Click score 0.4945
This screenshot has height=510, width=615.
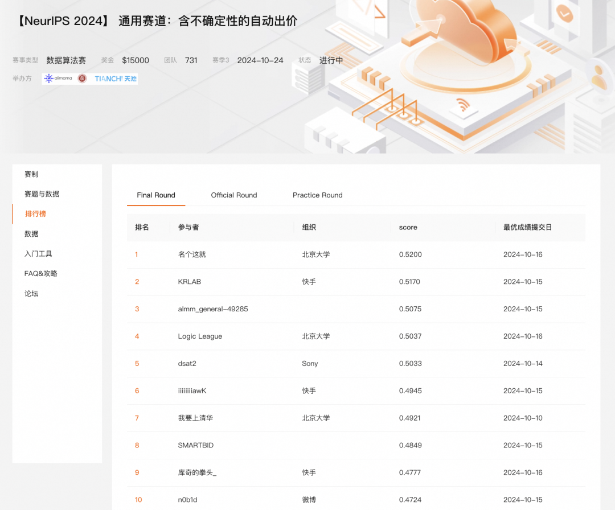pyautogui.click(x=410, y=390)
